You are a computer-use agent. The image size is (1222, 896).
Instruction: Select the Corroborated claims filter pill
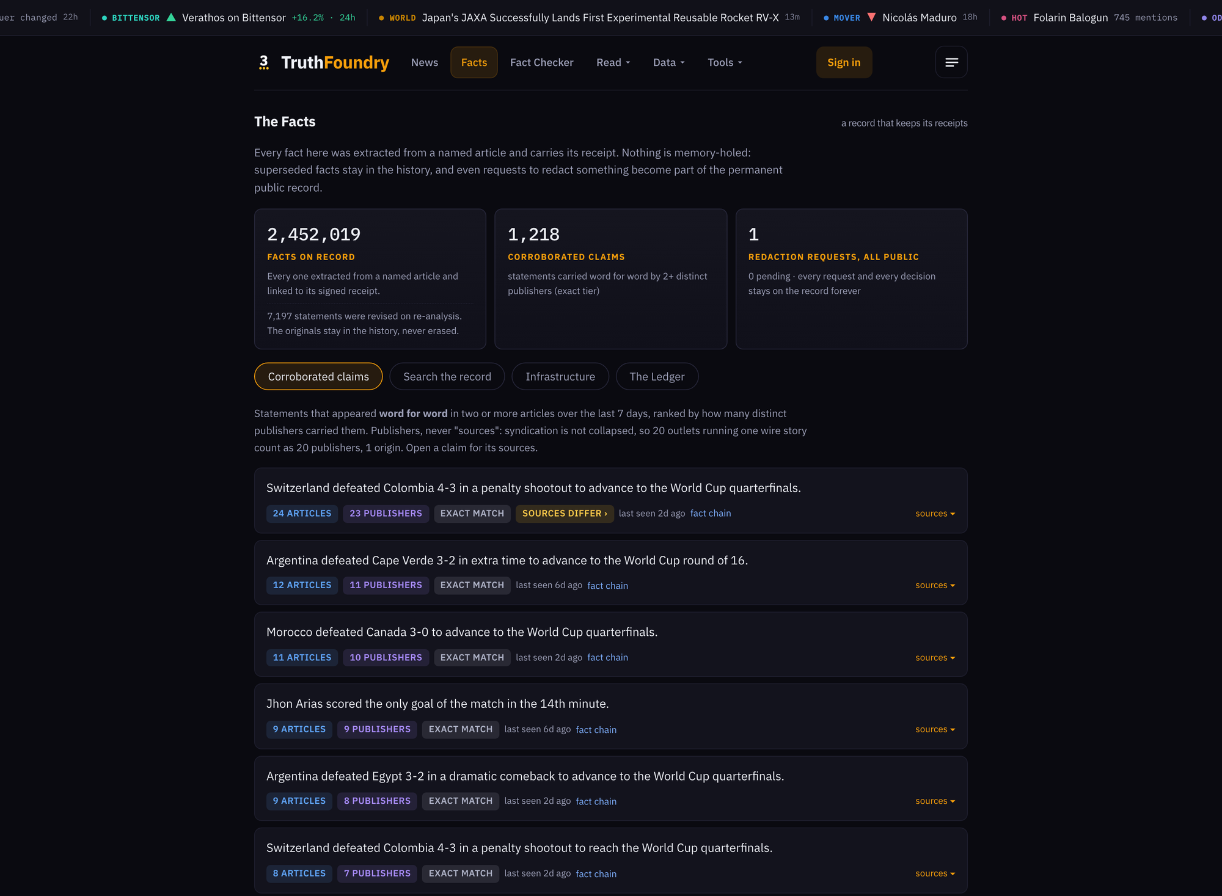(x=318, y=376)
